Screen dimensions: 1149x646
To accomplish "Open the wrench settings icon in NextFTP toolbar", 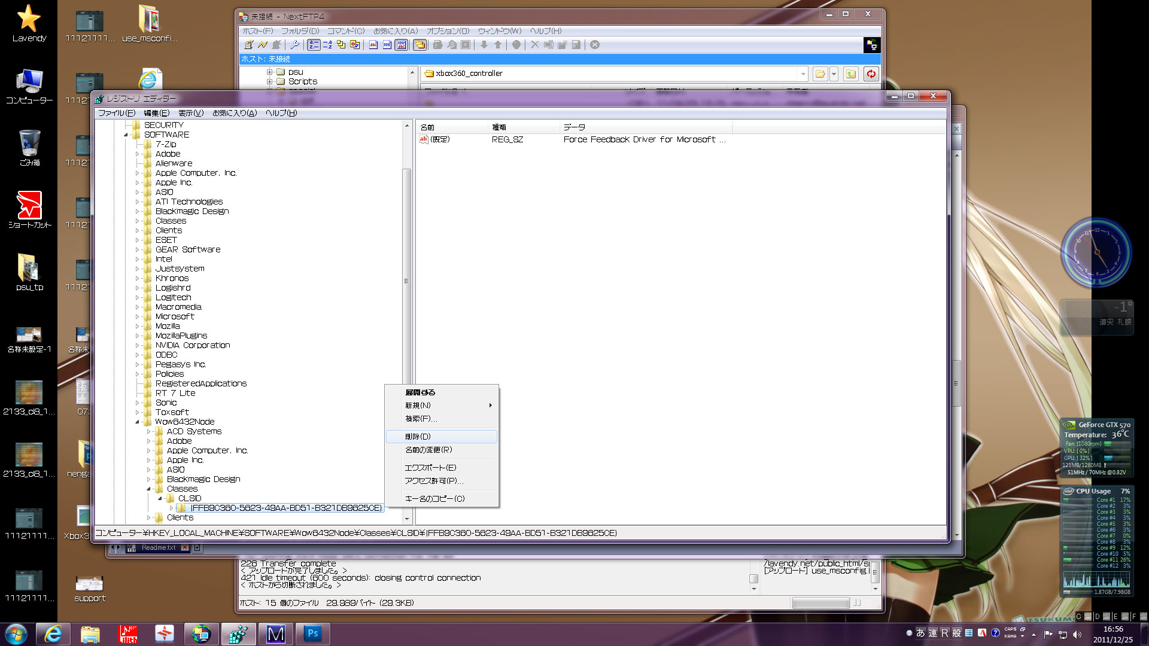I will click(x=294, y=45).
